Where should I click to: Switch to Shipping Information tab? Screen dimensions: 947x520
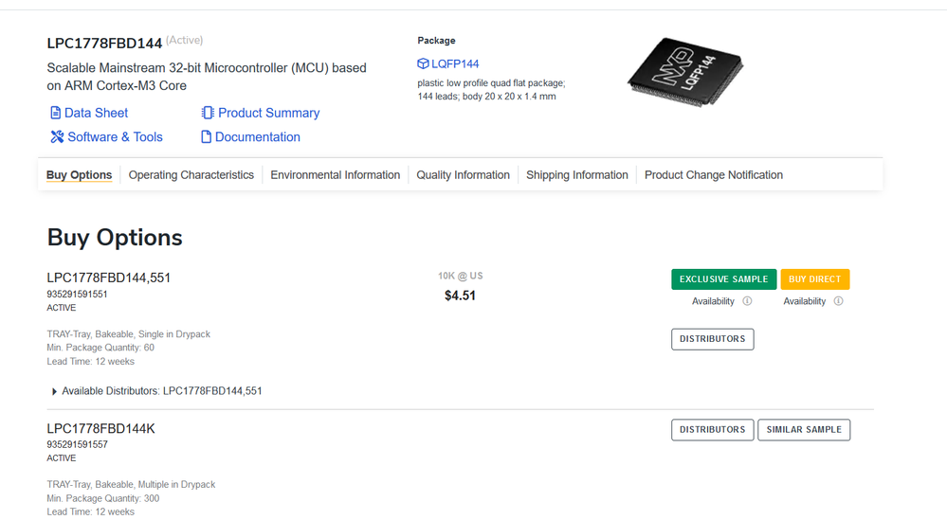click(x=576, y=175)
